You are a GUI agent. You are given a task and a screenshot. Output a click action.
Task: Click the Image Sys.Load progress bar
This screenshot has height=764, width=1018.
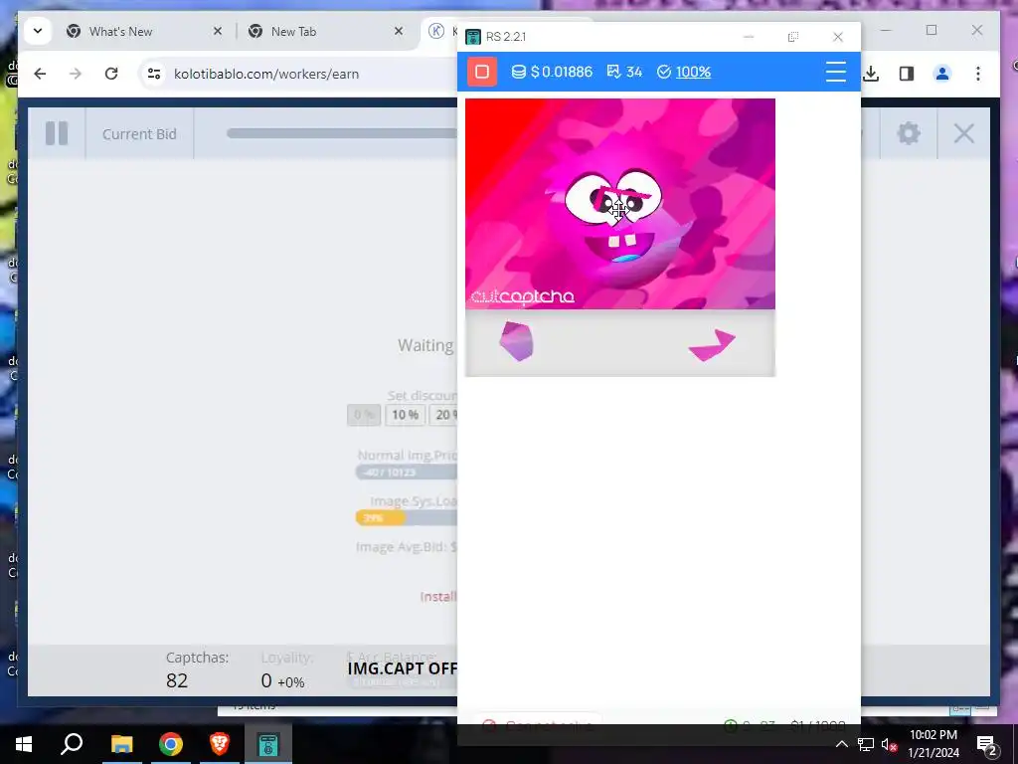[406, 517]
